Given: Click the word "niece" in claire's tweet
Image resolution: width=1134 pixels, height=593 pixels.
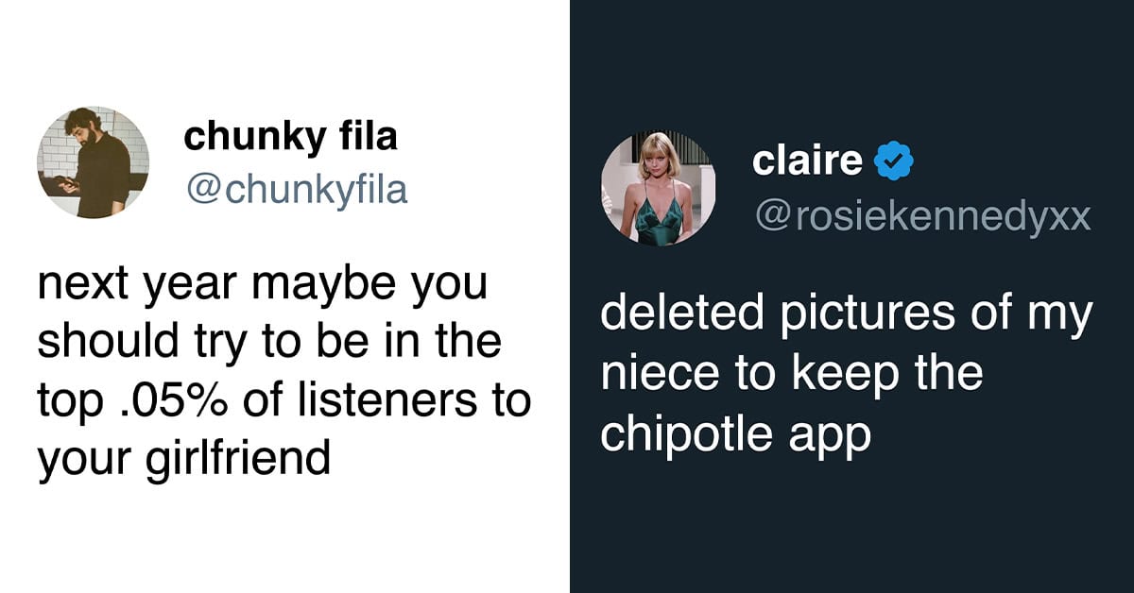Looking at the screenshot, I should 664,373.
